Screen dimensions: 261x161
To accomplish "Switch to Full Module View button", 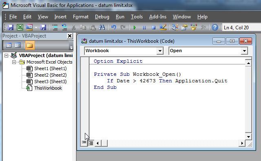I will (x=91, y=143).
